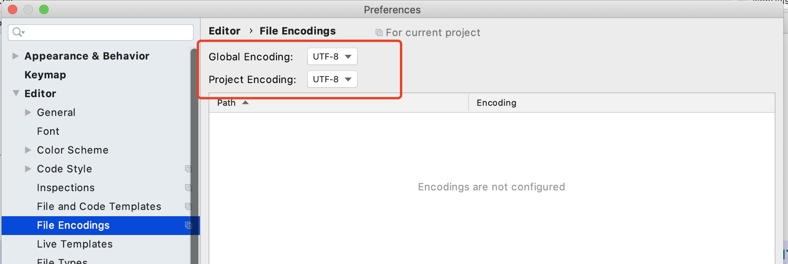This screenshot has height=264, width=788.
Task: Open Font settings page
Action: coord(48,131)
